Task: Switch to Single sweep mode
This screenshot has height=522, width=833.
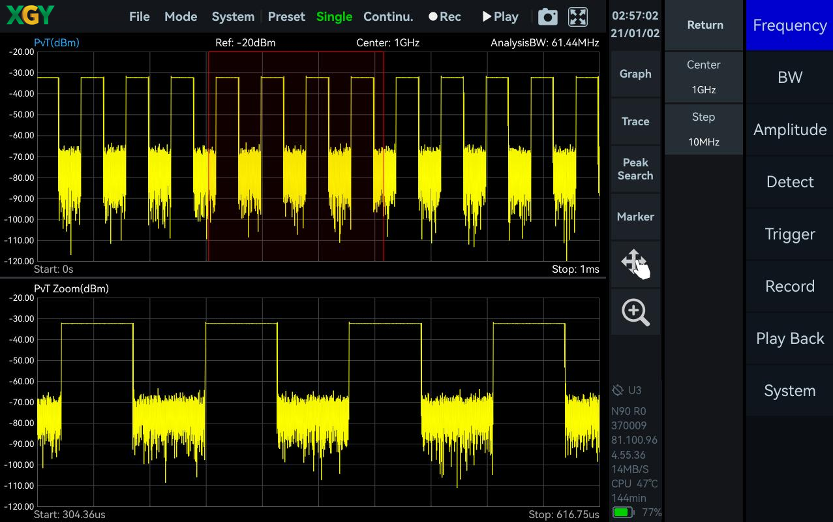Action: pos(334,17)
